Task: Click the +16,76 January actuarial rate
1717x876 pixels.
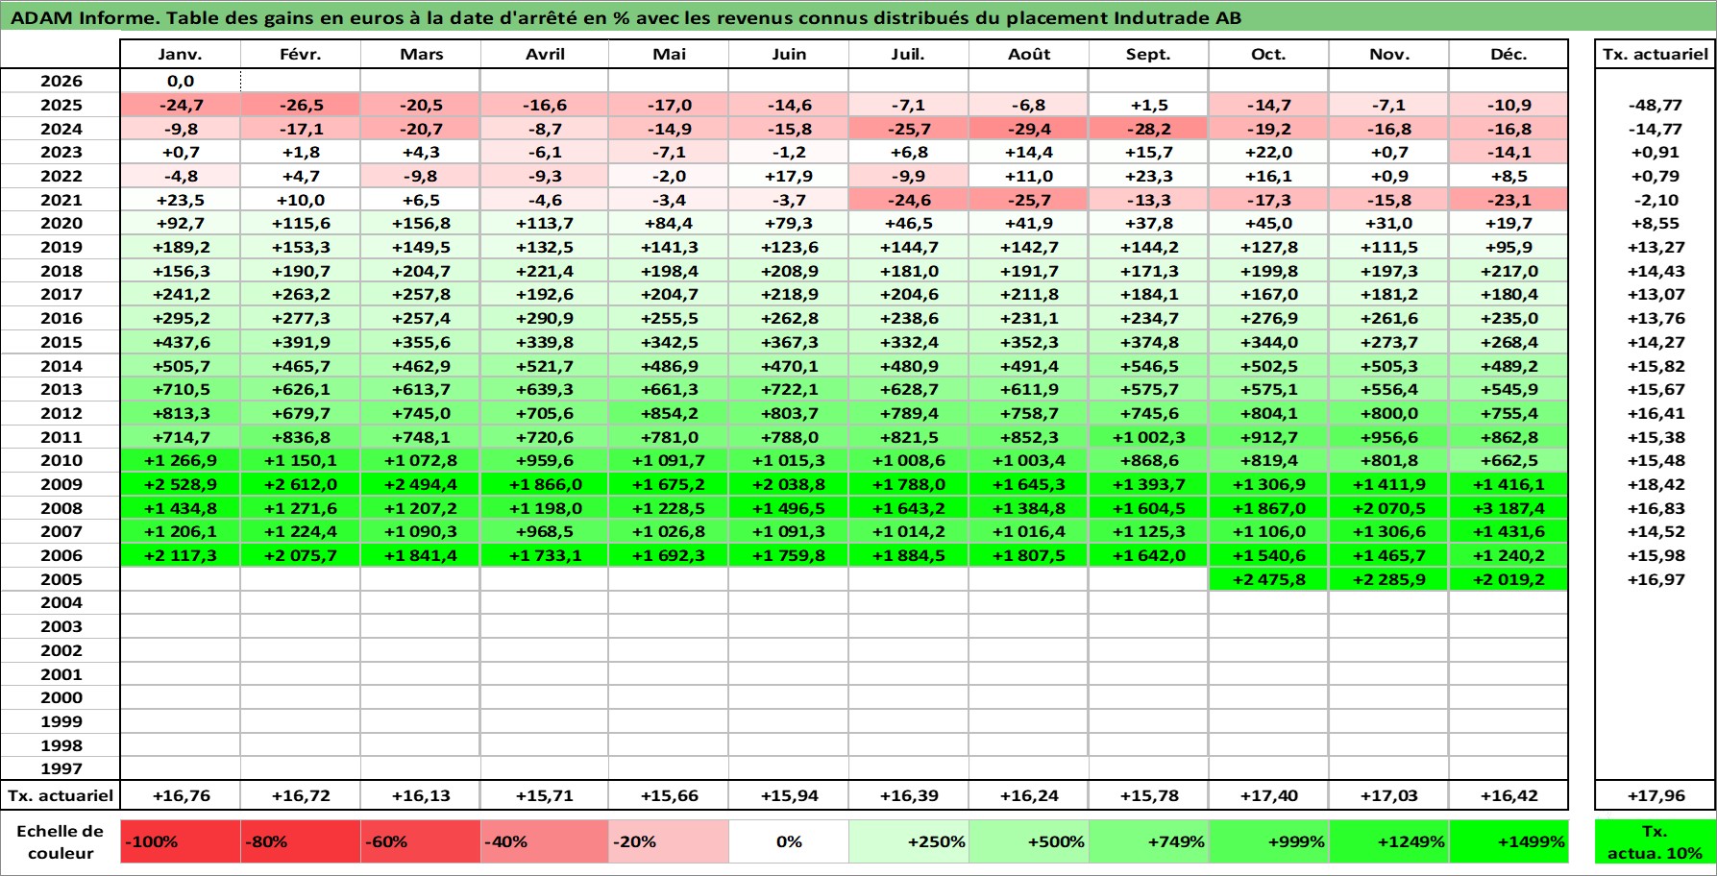Action: 181,795
